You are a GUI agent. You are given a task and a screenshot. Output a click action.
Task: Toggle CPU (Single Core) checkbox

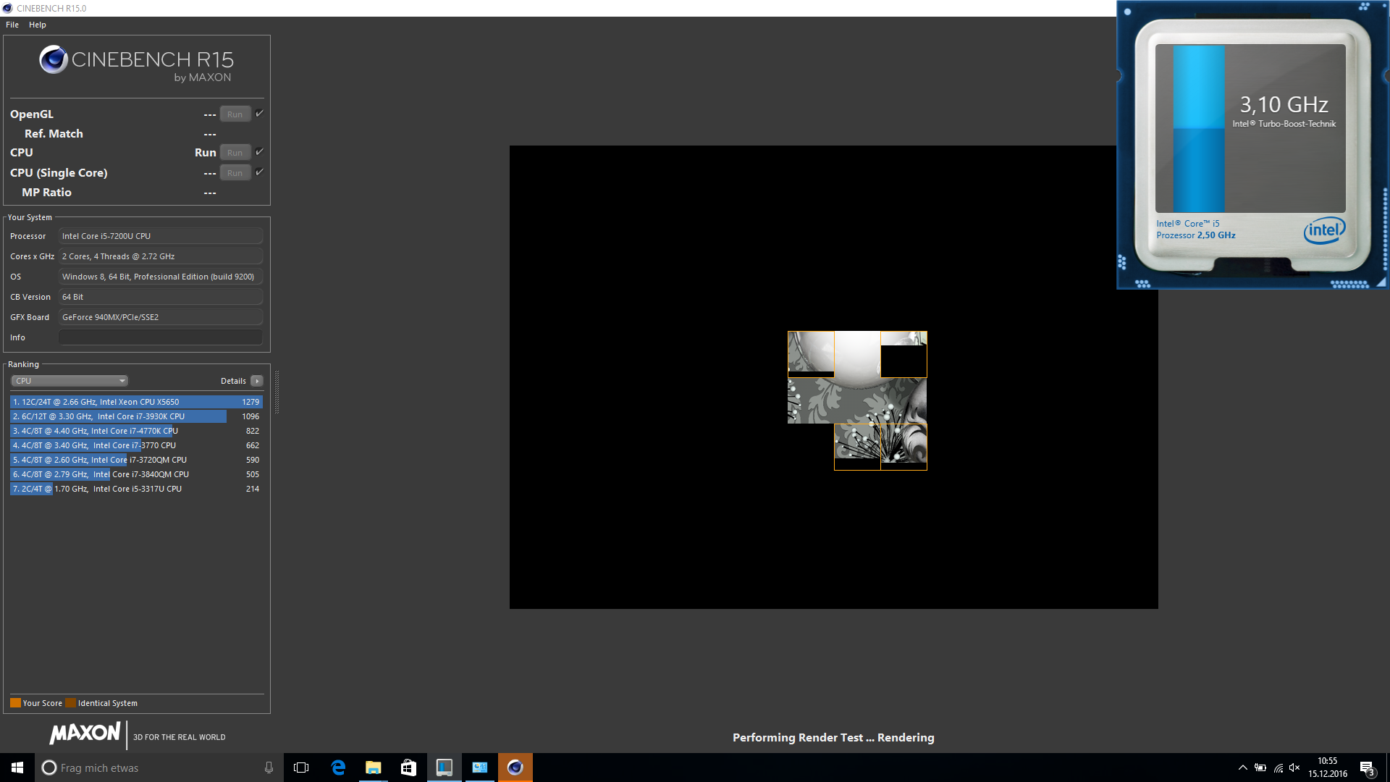259,172
